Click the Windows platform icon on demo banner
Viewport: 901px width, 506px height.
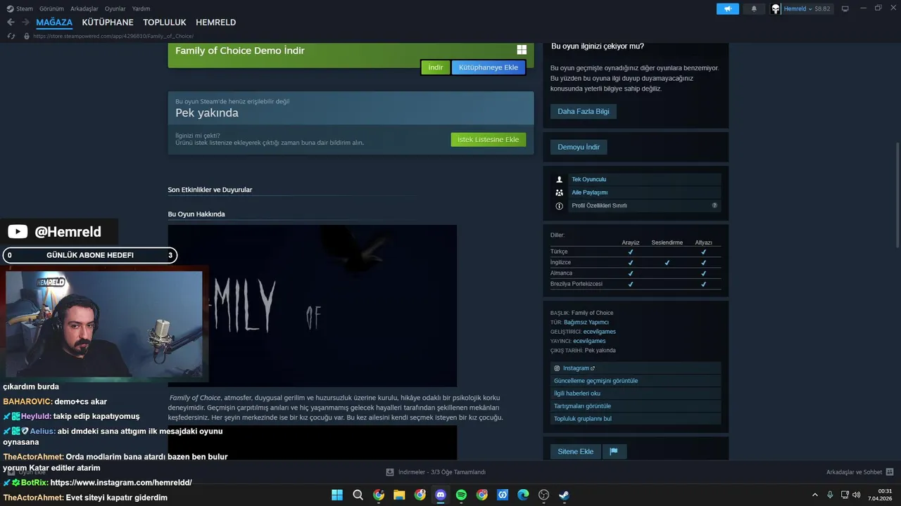pyautogui.click(x=522, y=50)
